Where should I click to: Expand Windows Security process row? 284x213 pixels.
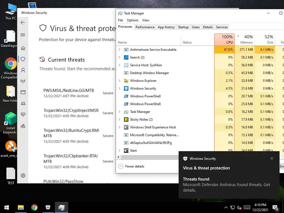pos(119,88)
